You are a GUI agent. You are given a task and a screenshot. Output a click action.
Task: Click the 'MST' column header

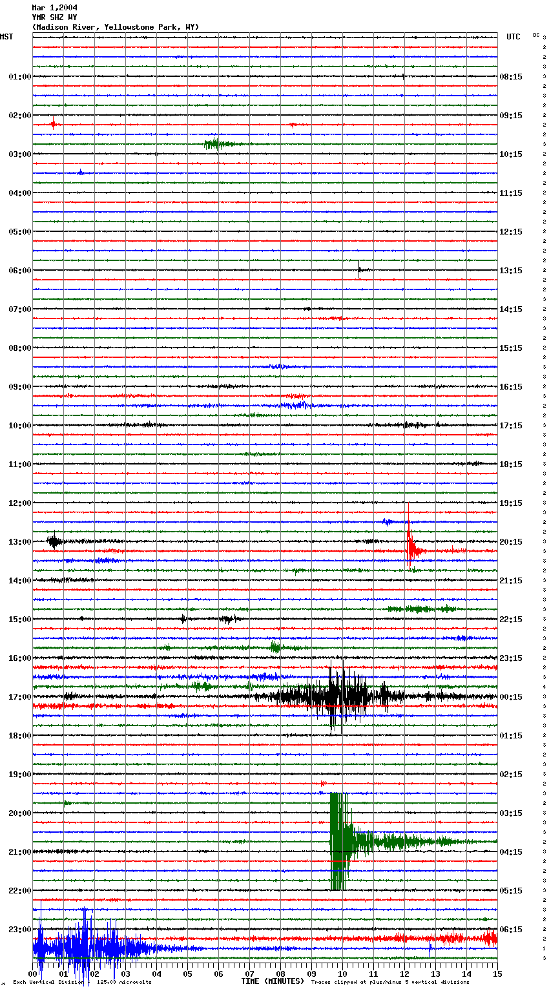6,37
